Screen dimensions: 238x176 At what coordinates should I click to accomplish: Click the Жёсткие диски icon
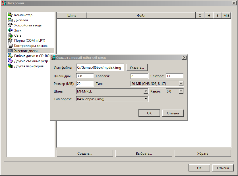tap(10, 51)
